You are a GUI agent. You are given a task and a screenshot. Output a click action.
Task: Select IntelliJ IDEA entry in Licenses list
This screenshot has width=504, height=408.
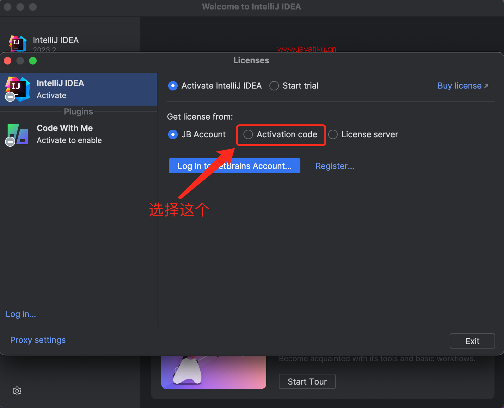[78, 89]
